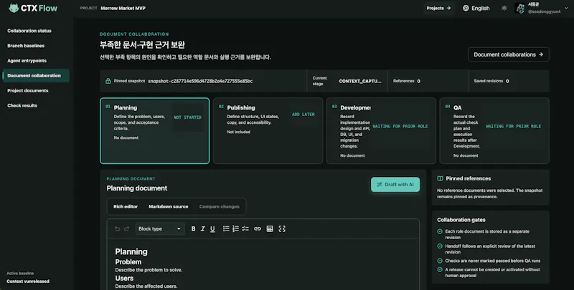Click the Saved revisions count label

pos(491,81)
